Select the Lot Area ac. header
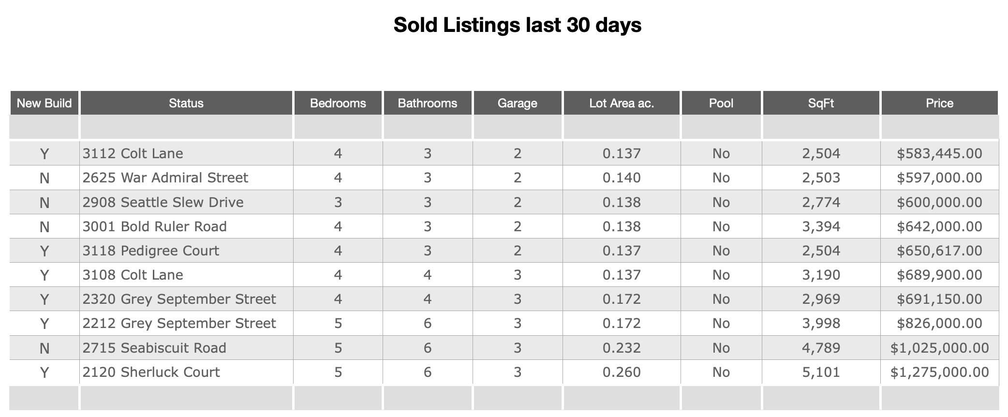1008x417 pixels. 622,103
